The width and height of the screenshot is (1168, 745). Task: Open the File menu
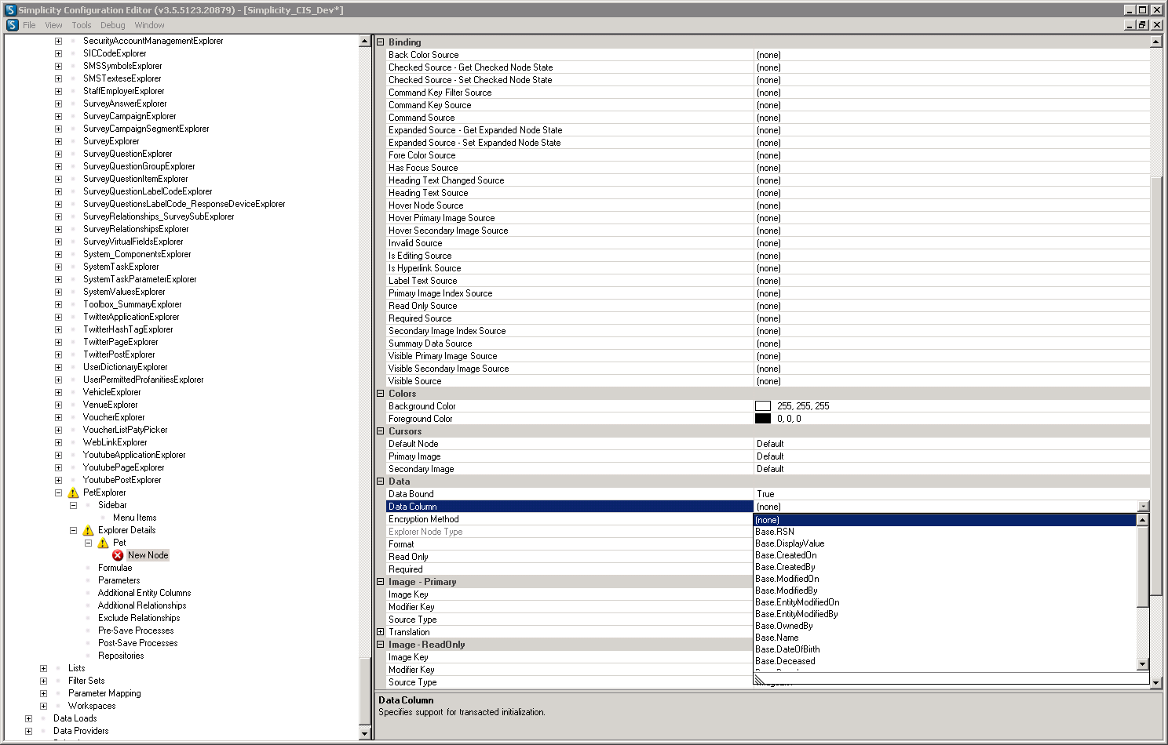coord(29,25)
